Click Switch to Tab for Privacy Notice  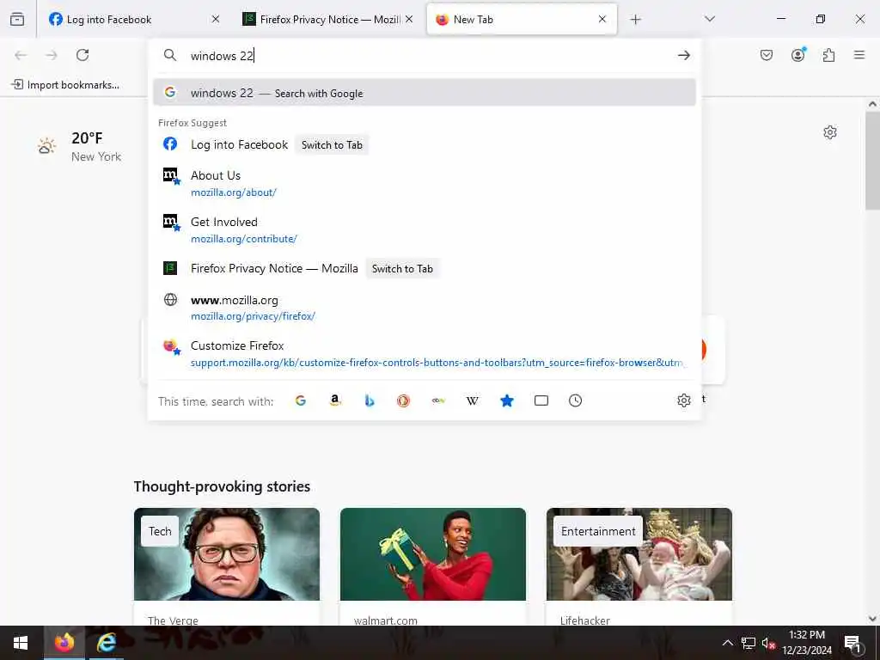point(402,269)
